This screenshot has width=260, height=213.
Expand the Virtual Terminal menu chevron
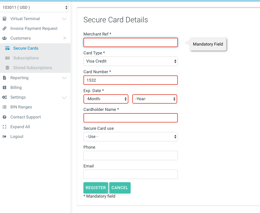(64, 19)
